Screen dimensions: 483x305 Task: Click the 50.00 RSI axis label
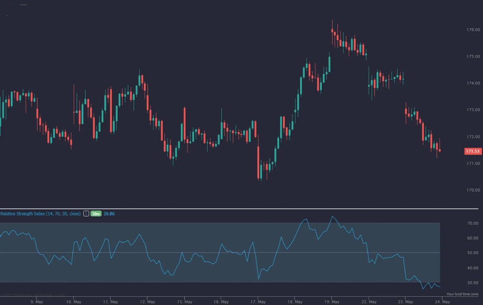[x=472, y=253]
